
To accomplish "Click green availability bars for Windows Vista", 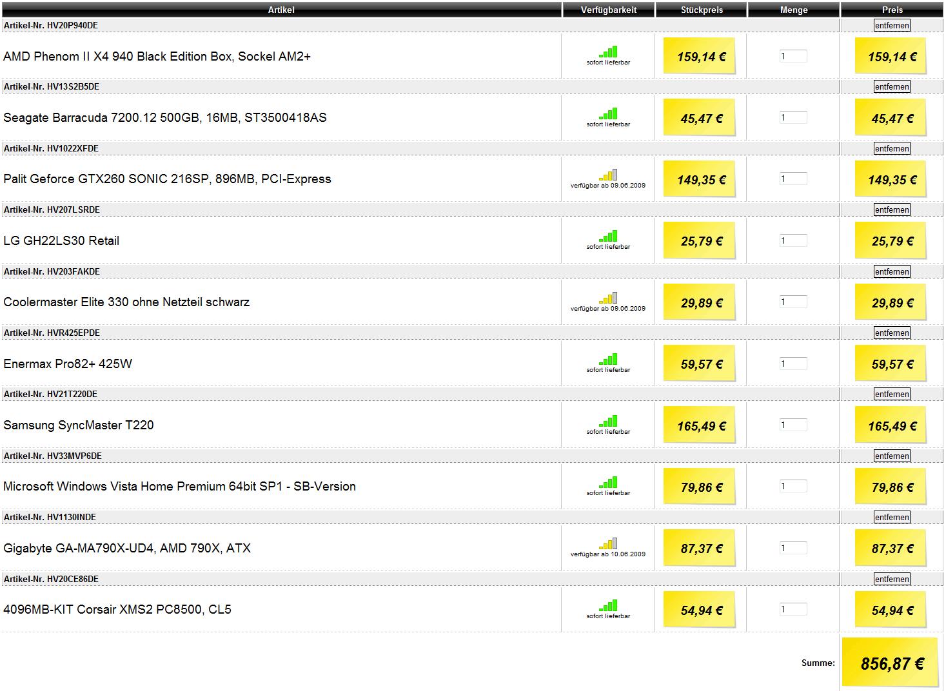I will click(608, 482).
